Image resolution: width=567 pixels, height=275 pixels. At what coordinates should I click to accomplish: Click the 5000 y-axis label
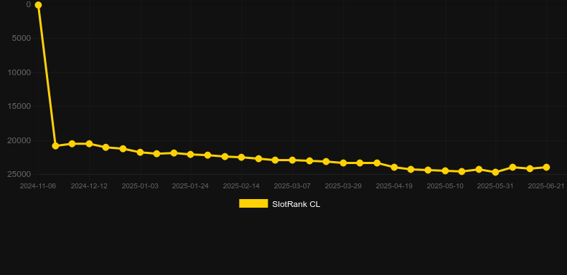(x=22, y=38)
